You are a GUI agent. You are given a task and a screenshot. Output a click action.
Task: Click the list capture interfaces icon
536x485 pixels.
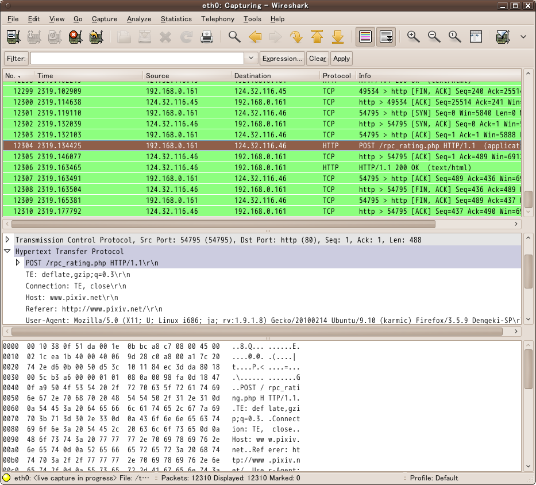[13, 37]
